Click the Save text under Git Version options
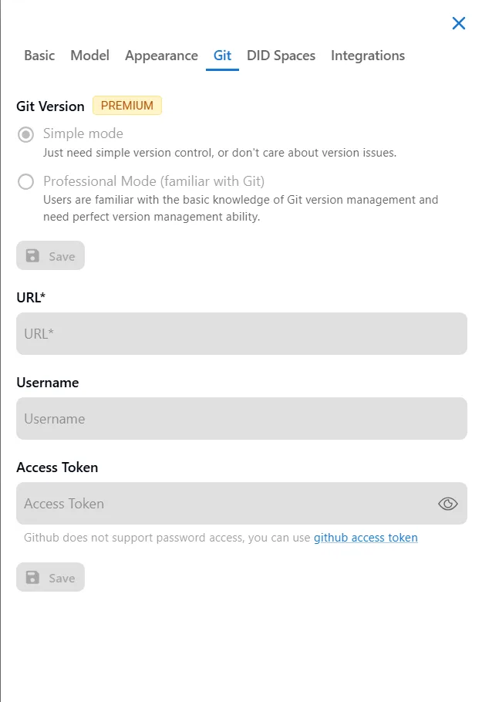Viewport: 482px width, 702px height. click(62, 257)
